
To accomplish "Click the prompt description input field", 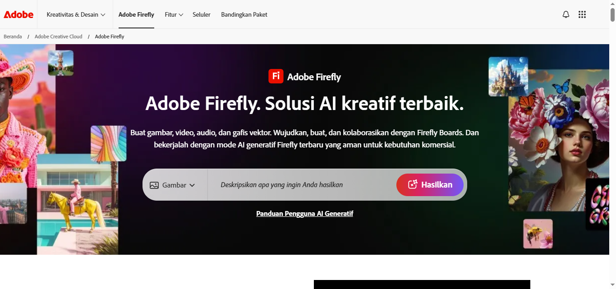I will [x=301, y=185].
